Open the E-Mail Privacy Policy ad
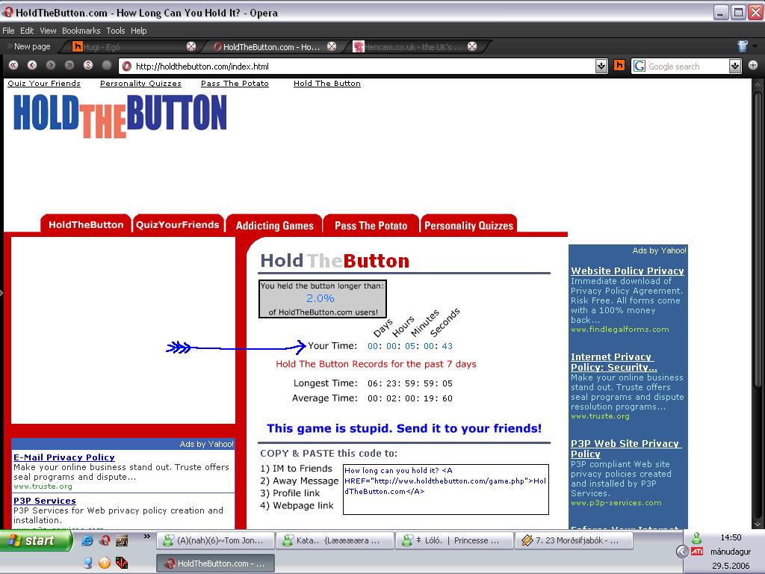The image size is (765, 574). (x=64, y=457)
